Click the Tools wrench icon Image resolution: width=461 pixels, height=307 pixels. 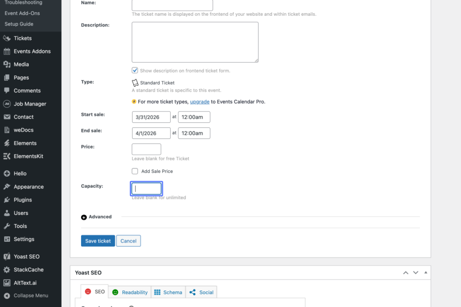click(7, 226)
